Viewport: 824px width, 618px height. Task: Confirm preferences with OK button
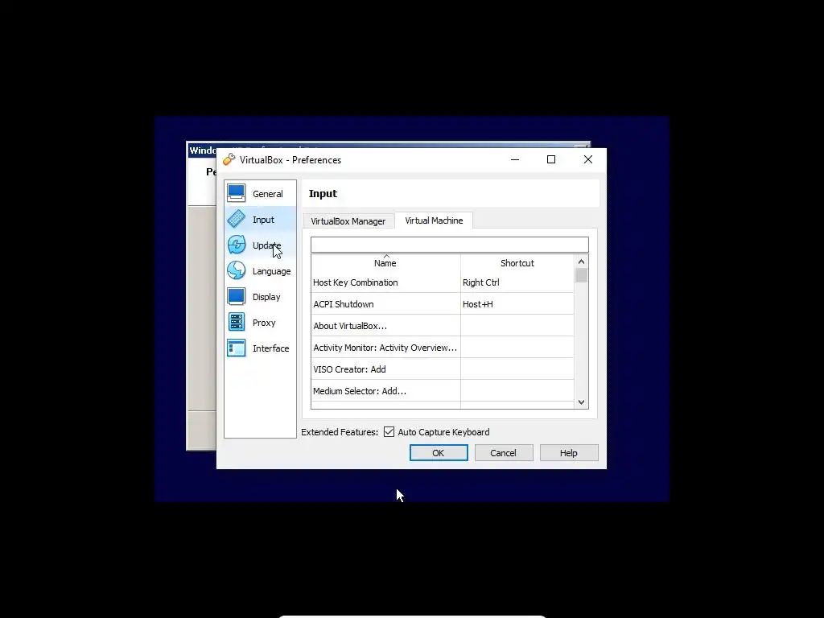tap(439, 453)
